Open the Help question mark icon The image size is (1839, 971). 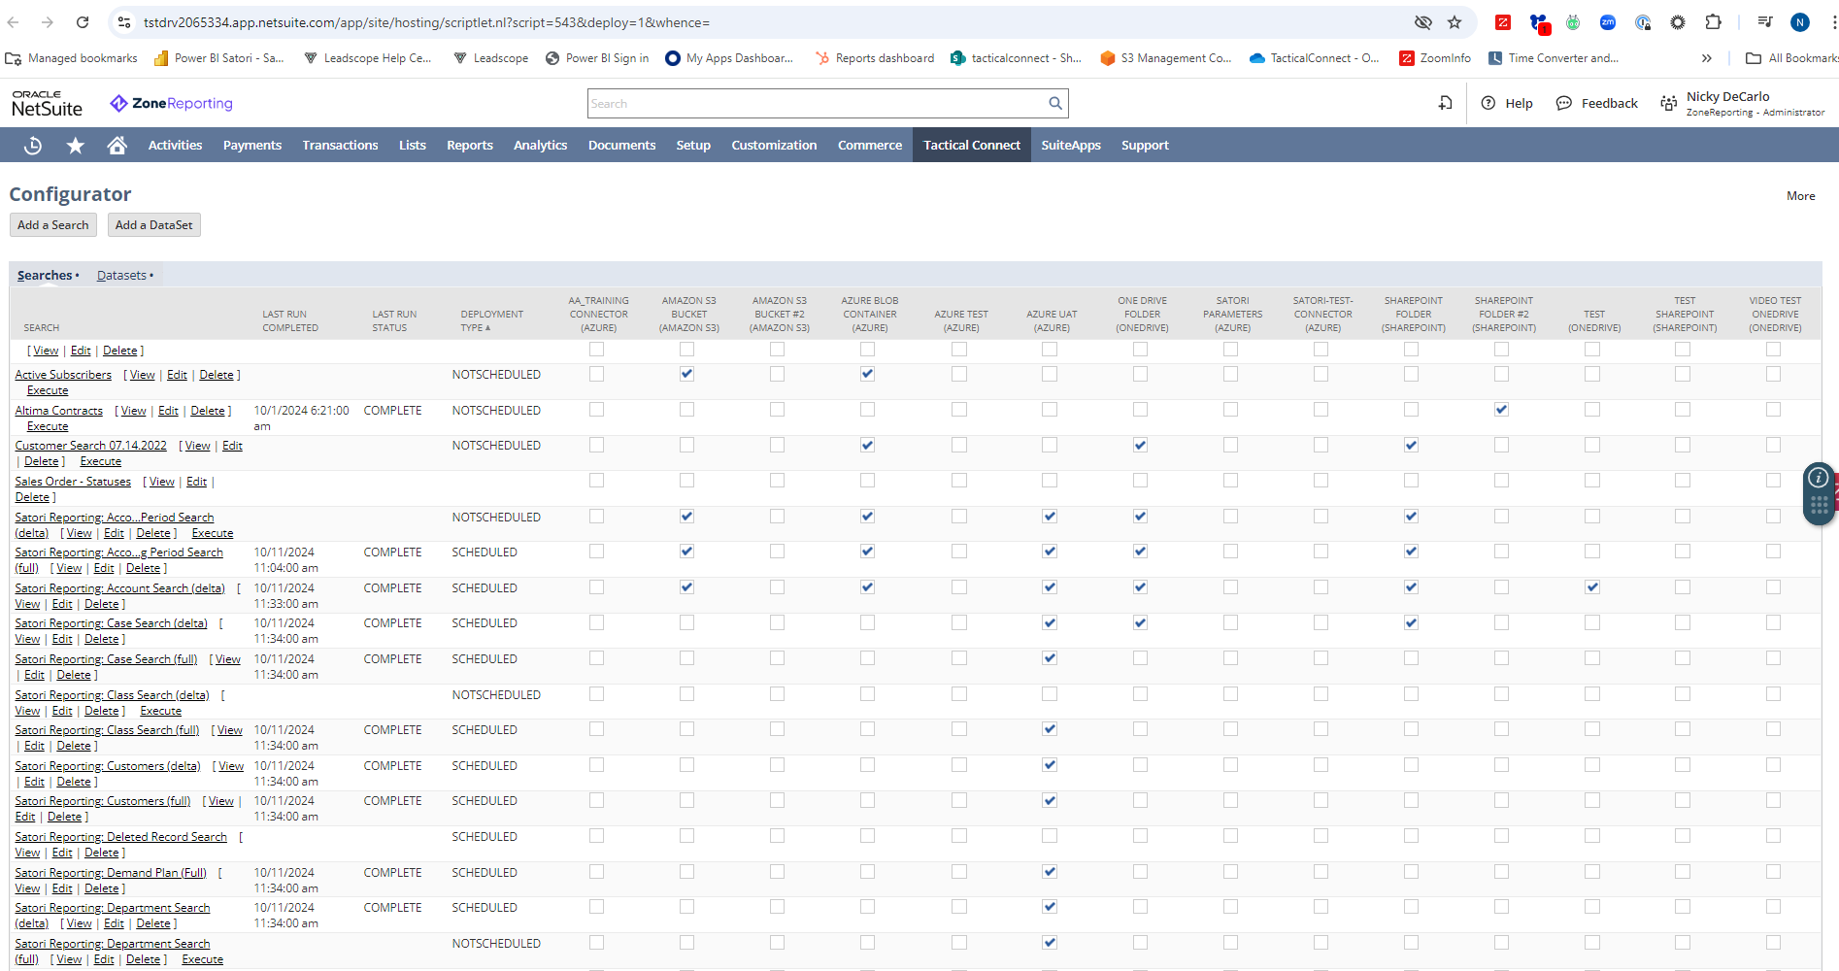coord(1488,104)
